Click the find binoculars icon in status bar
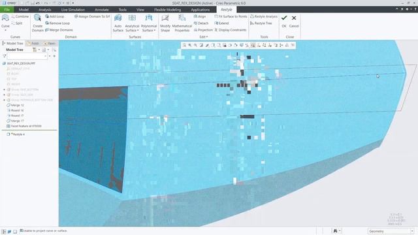The image size is (418, 235). tap(335, 230)
